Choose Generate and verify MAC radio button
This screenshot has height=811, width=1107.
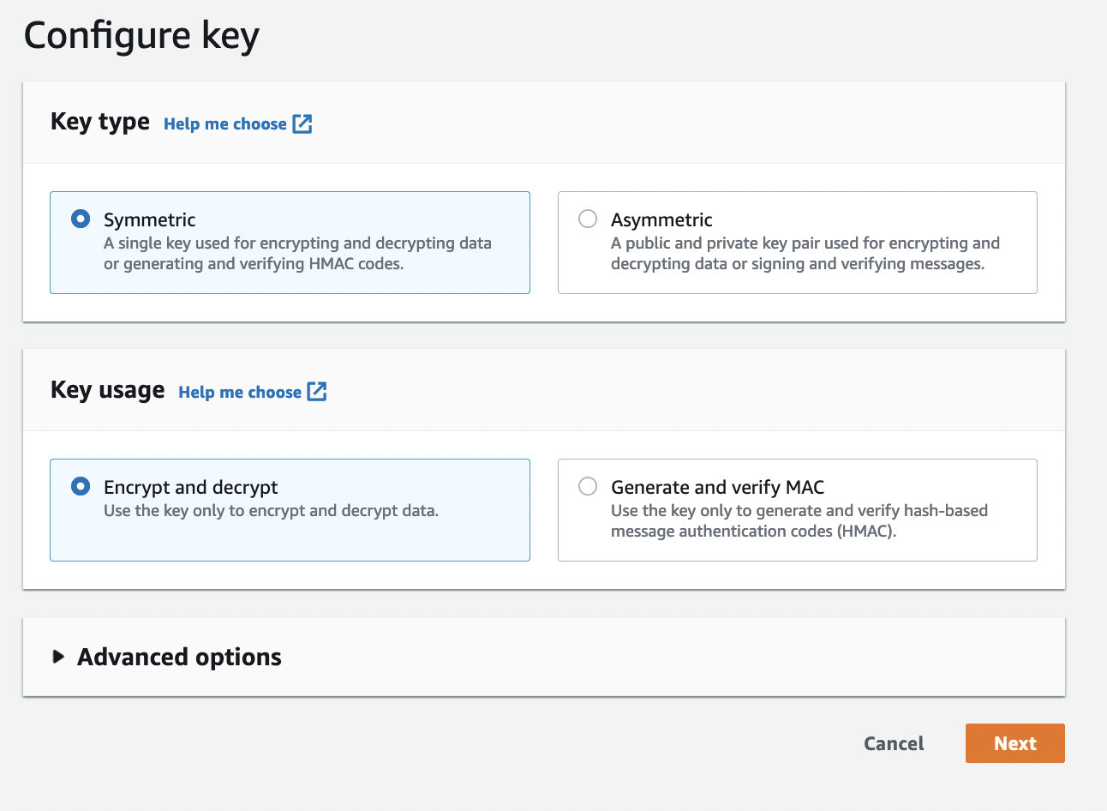[588, 486]
